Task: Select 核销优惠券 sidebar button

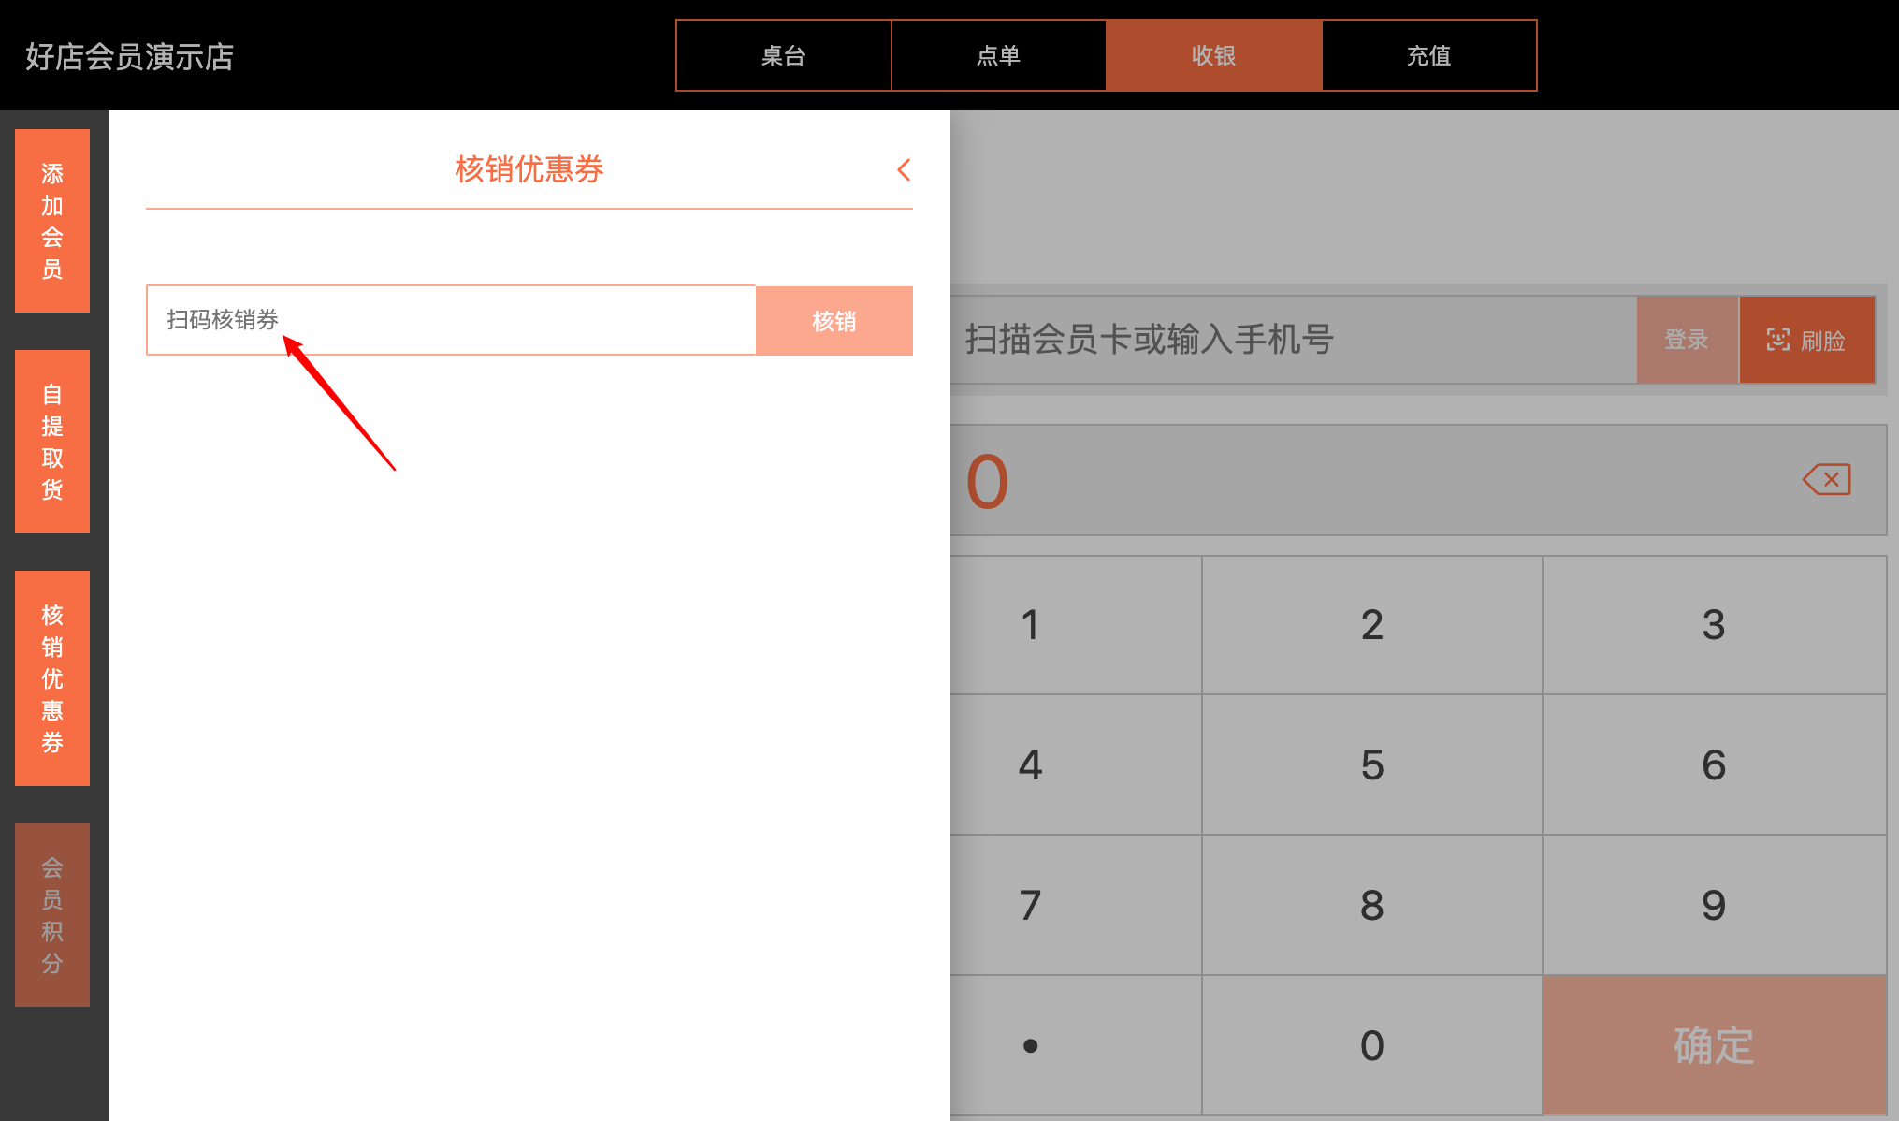Action: (52, 678)
